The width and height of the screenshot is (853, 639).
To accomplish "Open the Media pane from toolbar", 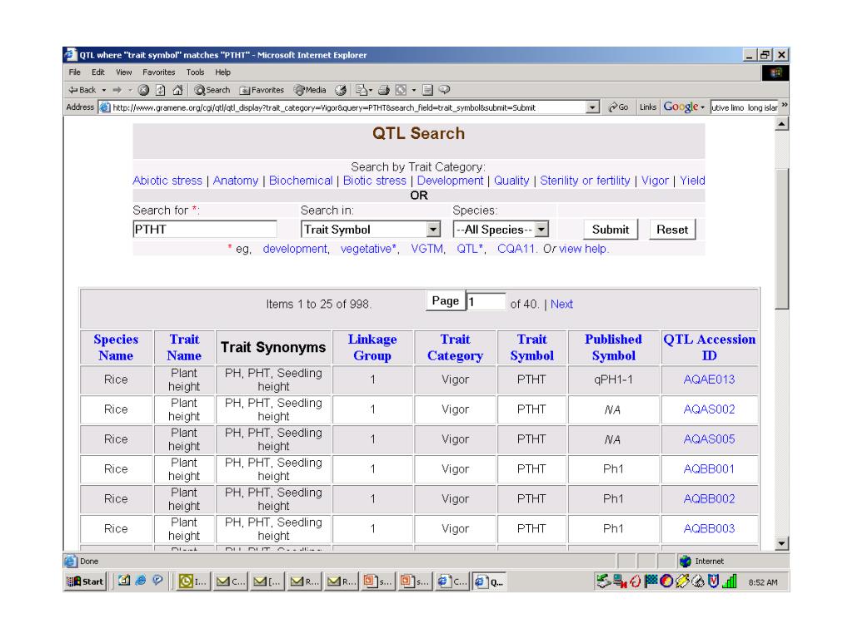I will click(310, 90).
